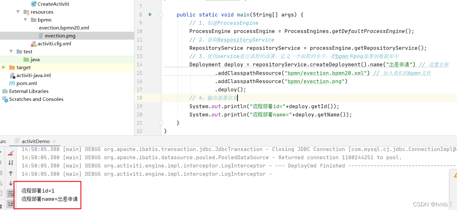457x210 pixels.
Task: Collapse the bpmn folder arrow
Action: coord(26,20)
